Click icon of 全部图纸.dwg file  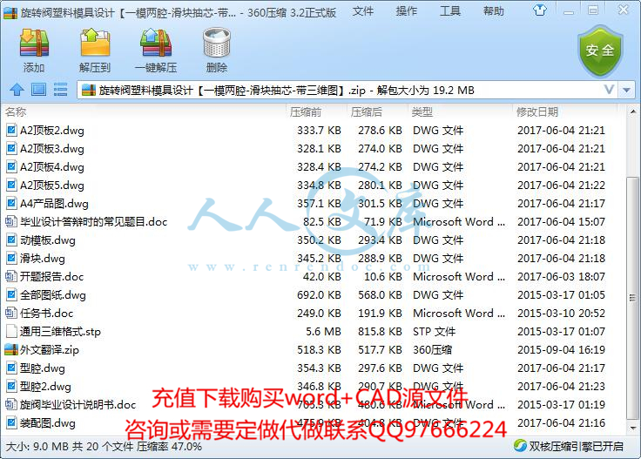[11, 294]
